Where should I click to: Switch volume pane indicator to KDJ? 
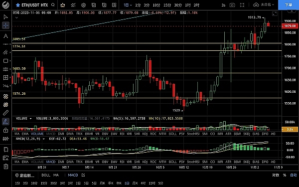point(145,134)
